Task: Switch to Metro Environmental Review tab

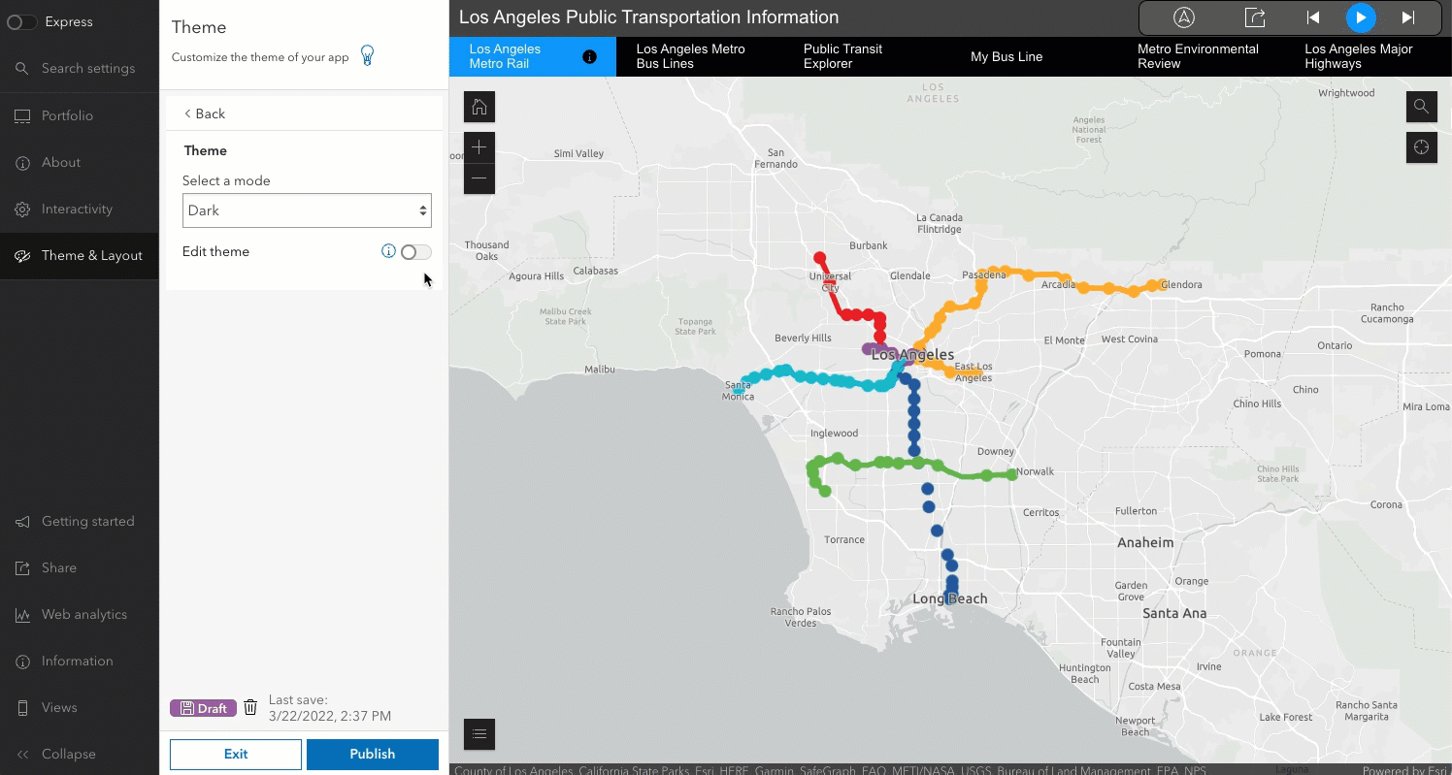Action: 1201,56
